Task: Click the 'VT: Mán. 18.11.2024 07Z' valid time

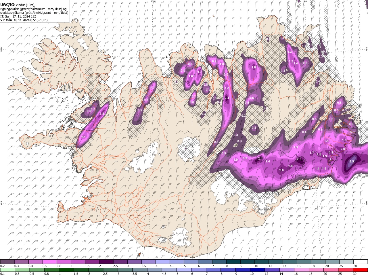Action: click(18, 20)
